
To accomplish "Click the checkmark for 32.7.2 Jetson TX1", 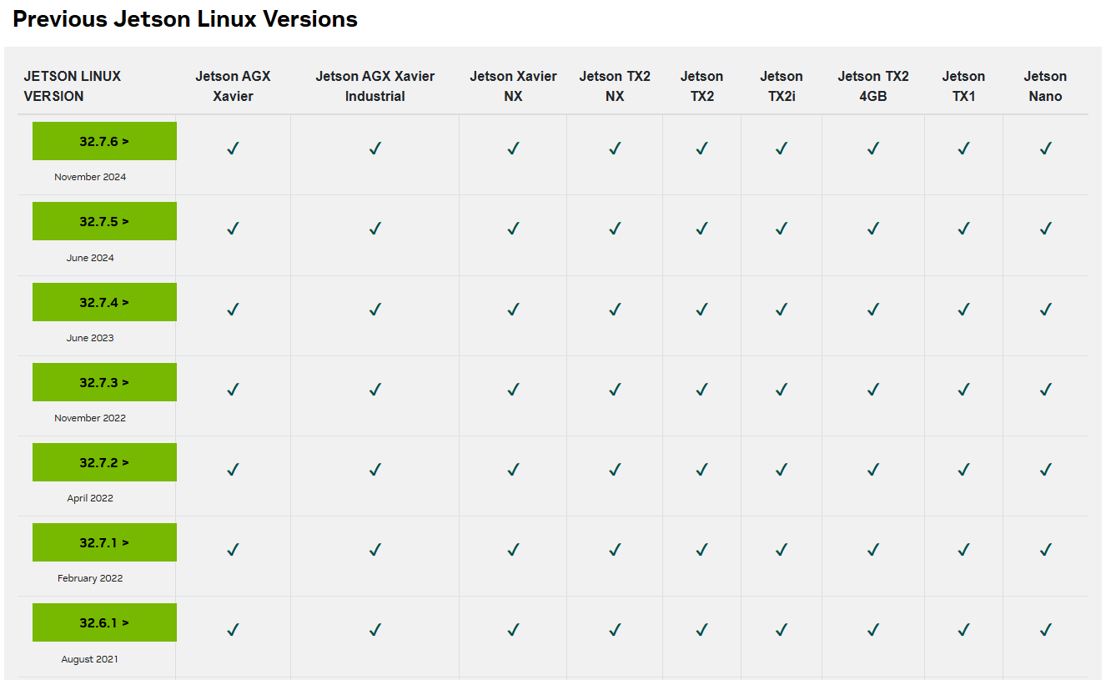I will 963,470.
